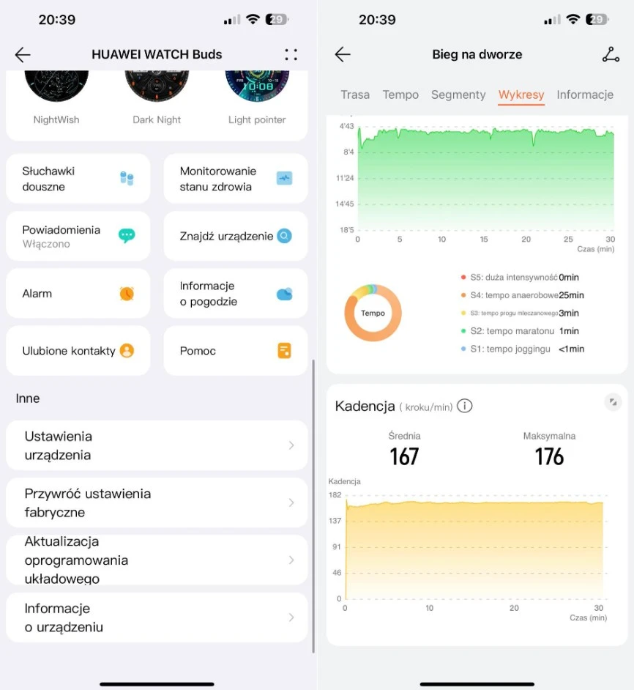Screen dimensions: 634x690
Task: Open the three-dot options menu
Action: (291, 54)
